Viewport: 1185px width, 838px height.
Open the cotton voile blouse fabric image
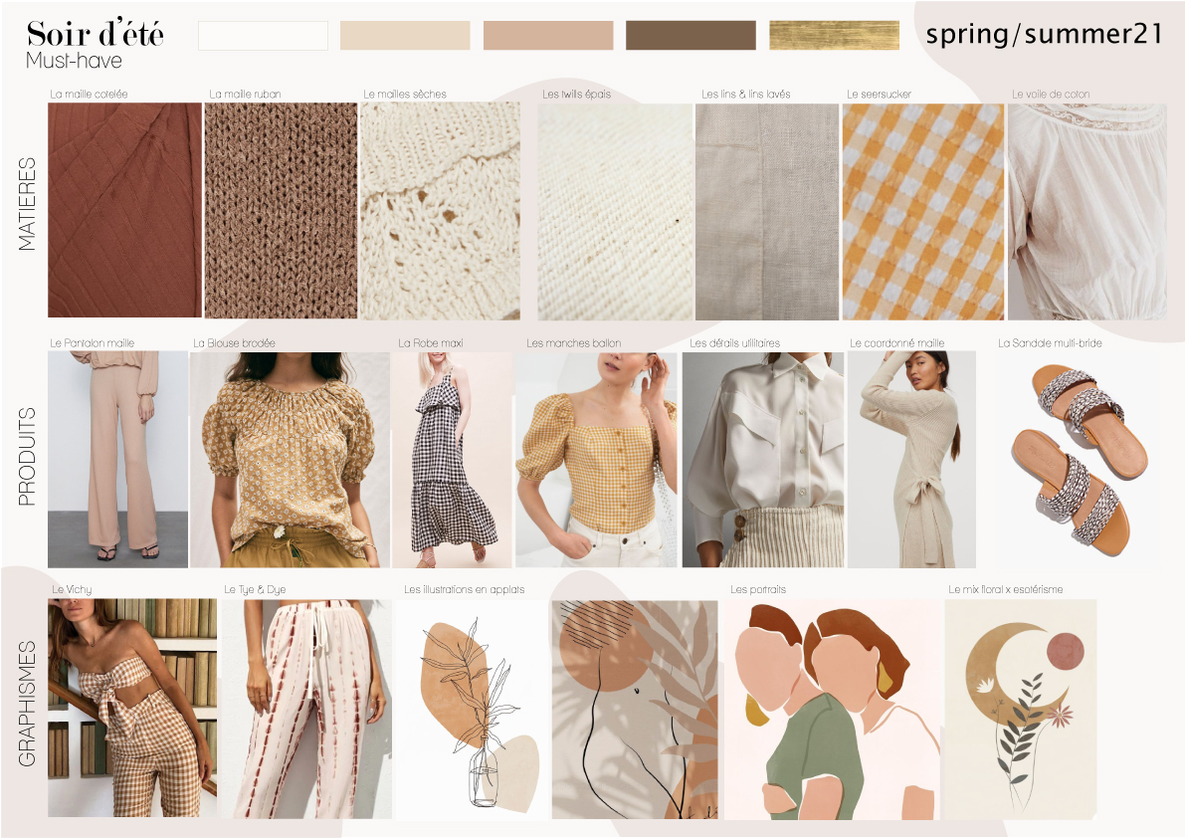[x=1086, y=212]
